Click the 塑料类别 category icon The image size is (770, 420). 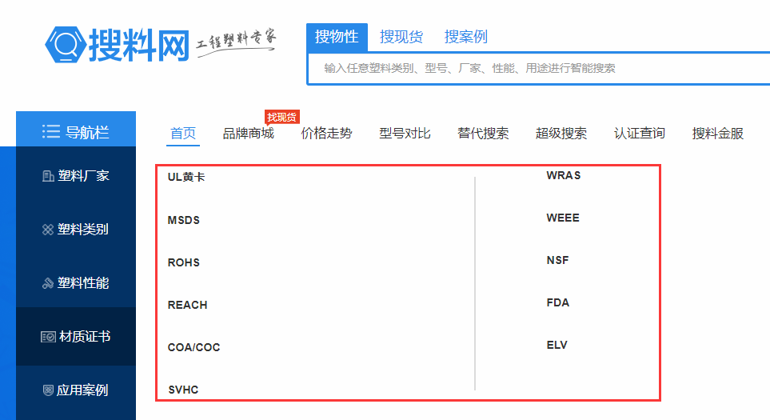(47, 230)
